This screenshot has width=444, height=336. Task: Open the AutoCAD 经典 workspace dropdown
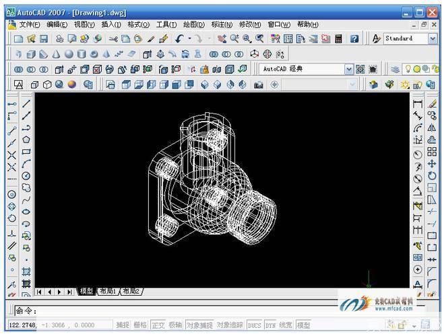pyautogui.click(x=349, y=69)
